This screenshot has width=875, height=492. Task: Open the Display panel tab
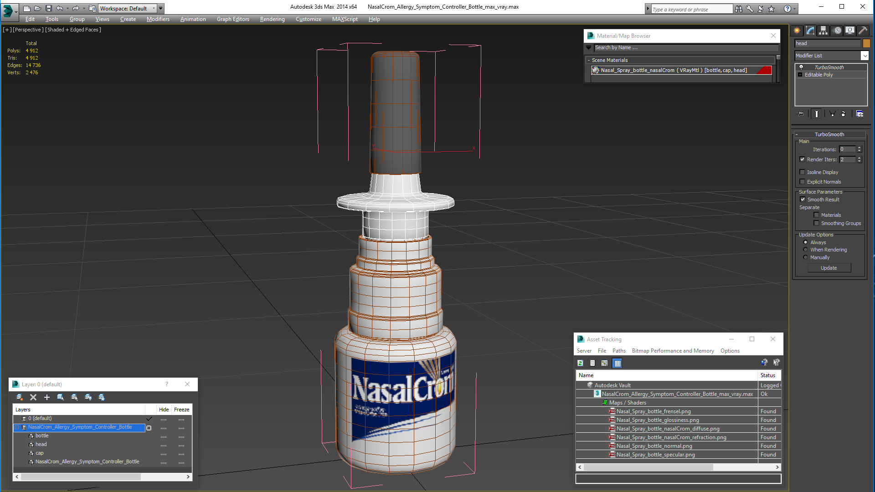(x=850, y=31)
